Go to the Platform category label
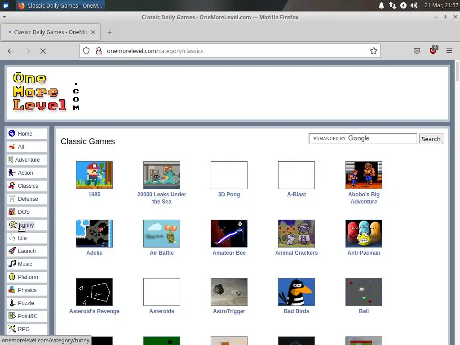 pyautogui.click(x=28, y=277)
